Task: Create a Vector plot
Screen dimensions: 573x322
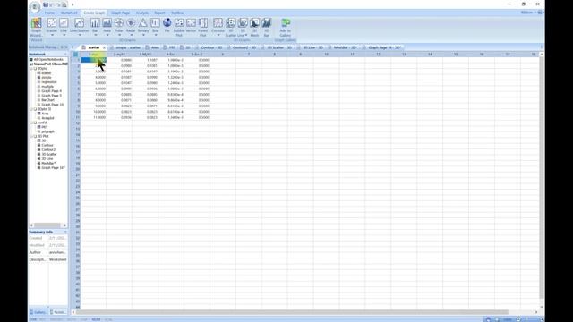Action: 191,26
